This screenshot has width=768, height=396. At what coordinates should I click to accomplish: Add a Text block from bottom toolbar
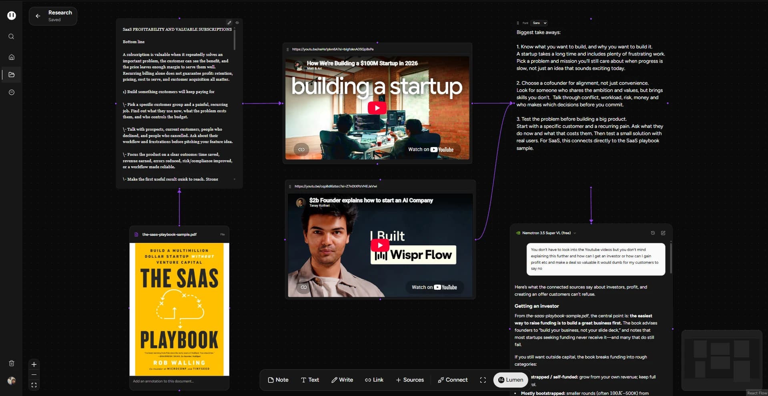[310, 380]
